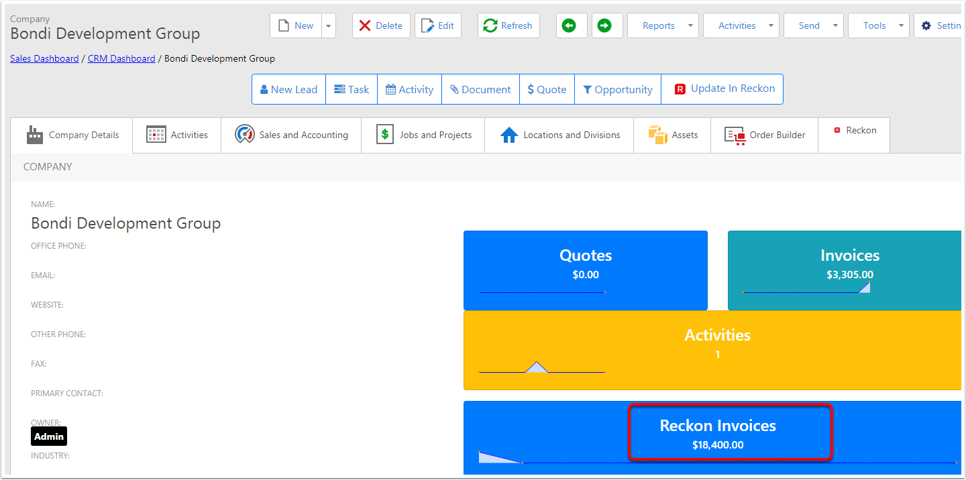Click the Invoices $3,305.00 tile
The width and height of the screenshot is (966, 480).
click(x=845, y=270)
